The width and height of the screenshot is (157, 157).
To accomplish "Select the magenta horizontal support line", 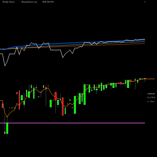I will click(73, 123).
